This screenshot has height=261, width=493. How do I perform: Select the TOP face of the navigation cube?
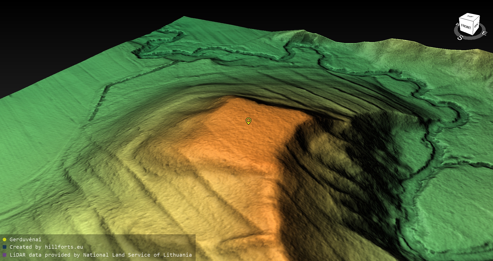[x=470, y=17]
